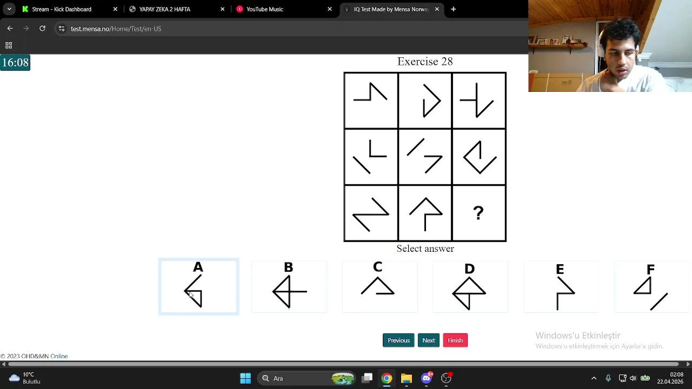
Task: Go to the Next exercise
Action: tap(429, 340)
